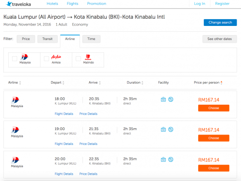Go to Flights in top navigation
Image resolution: width=241 pixels, height=181 pixels.
72,4
